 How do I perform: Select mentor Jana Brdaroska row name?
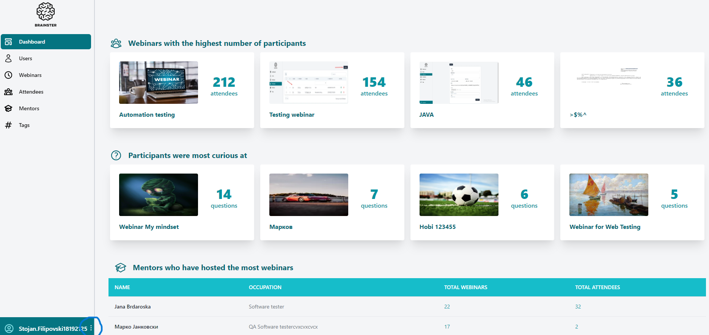click(x=132, y=307)
